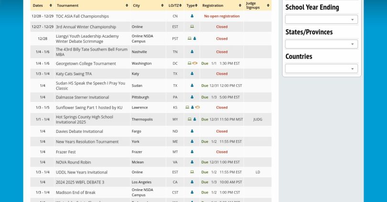387x202 pixels.
Task: Sort the list by the Registration column
Action: click(x=213, y=5)
